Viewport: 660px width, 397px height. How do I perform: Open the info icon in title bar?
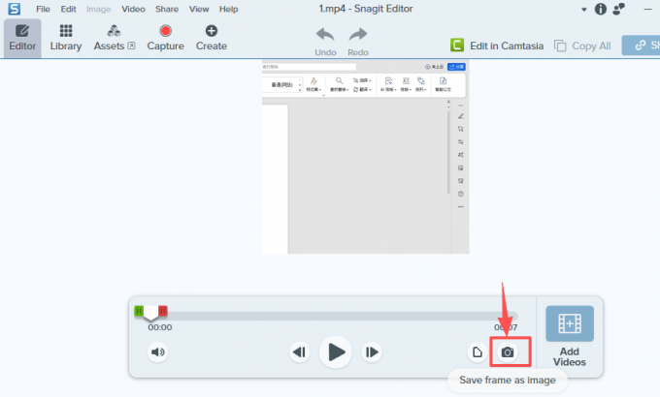click(x=600, y=9)
